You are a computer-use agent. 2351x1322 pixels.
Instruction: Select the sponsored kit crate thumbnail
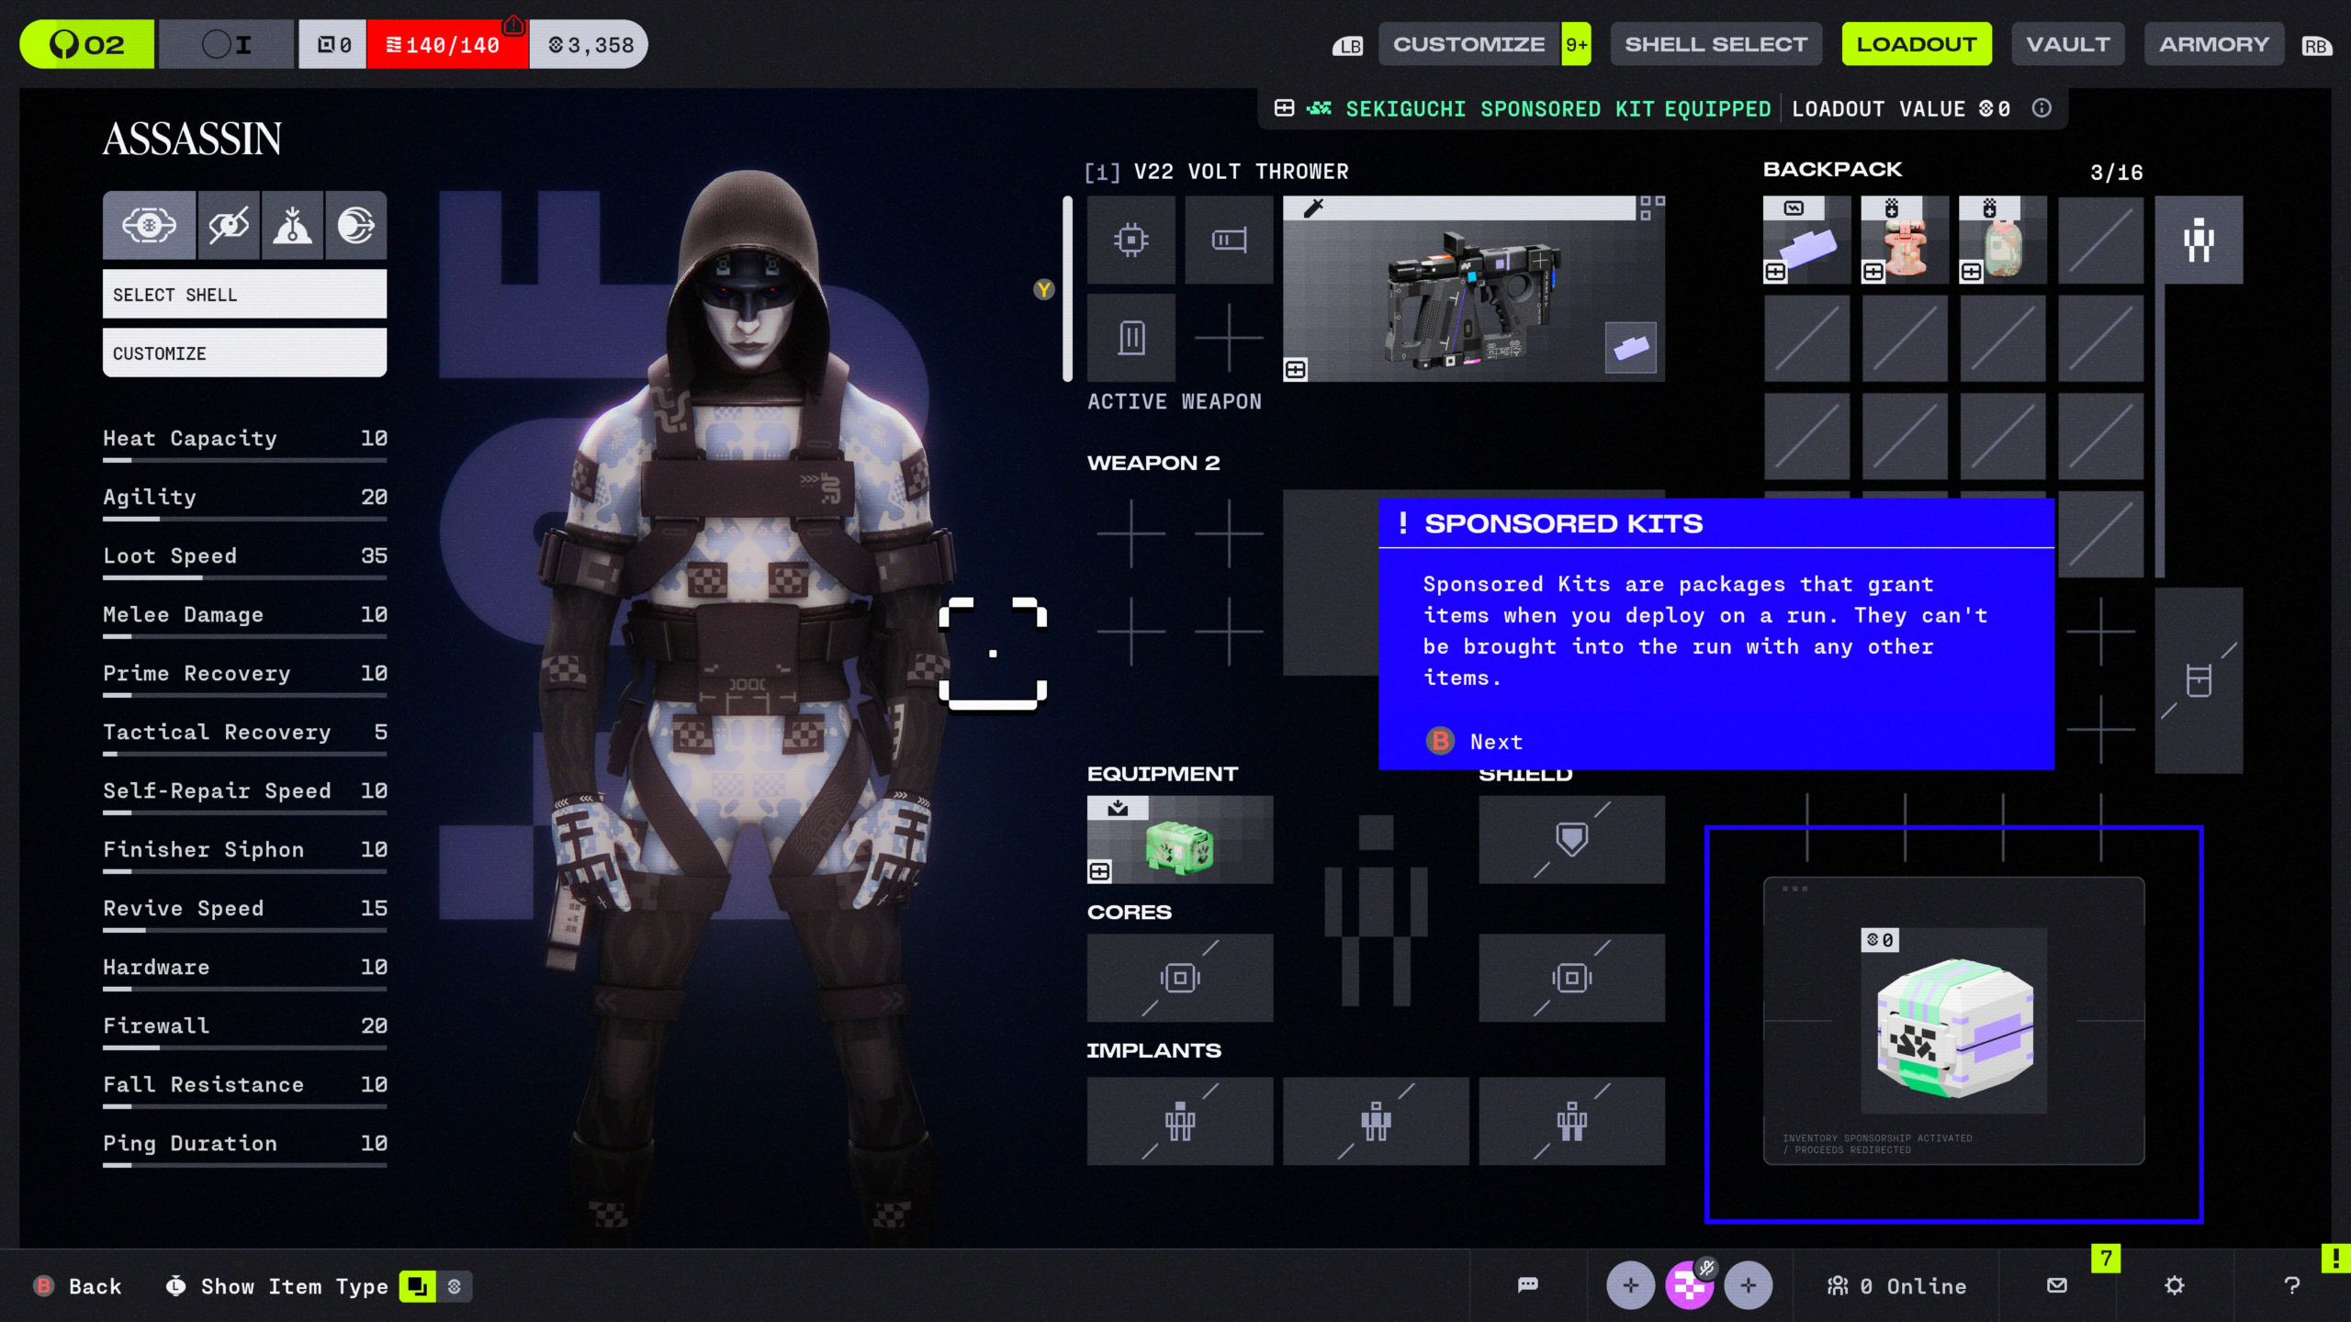1953,1021
